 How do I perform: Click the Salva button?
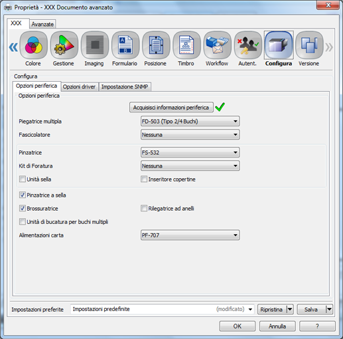pos(311,309)
